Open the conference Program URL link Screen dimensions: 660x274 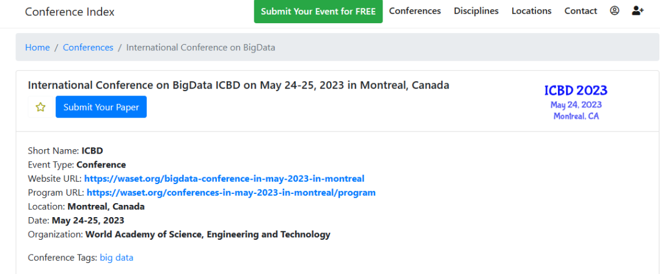click(x=231, y=193)
